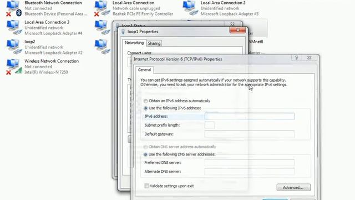355x200 pixels.
Task: Open the Advanced... settings button
Action: pyautogui.click(x=293, y=188)
